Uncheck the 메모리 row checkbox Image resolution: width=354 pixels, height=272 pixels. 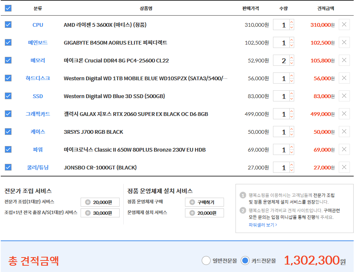(8, 60)
